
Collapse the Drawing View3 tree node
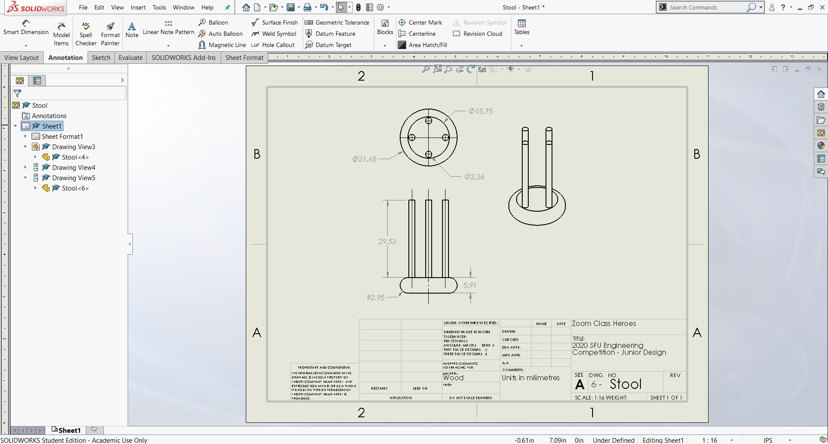[x=25, y=147]
